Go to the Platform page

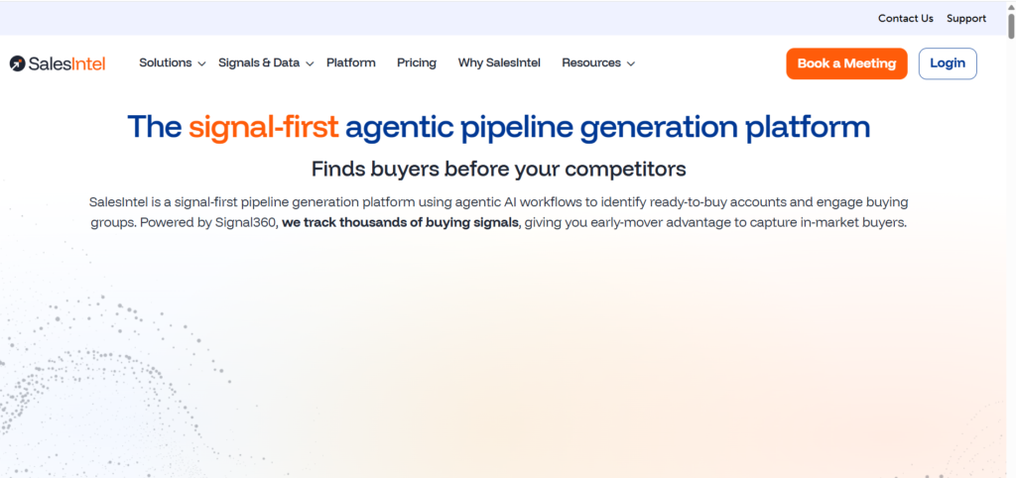coord(350,62)
